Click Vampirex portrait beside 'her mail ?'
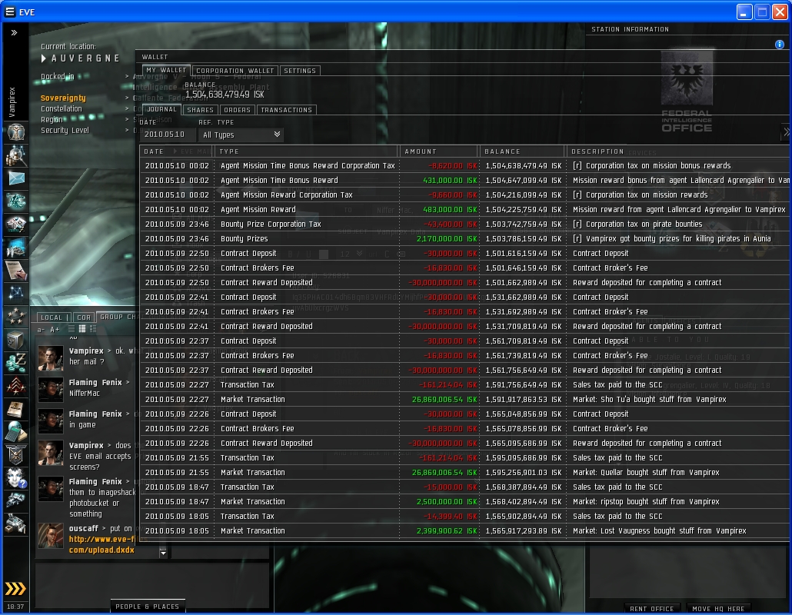Screen dimensions: 792x615 point(51,357)
